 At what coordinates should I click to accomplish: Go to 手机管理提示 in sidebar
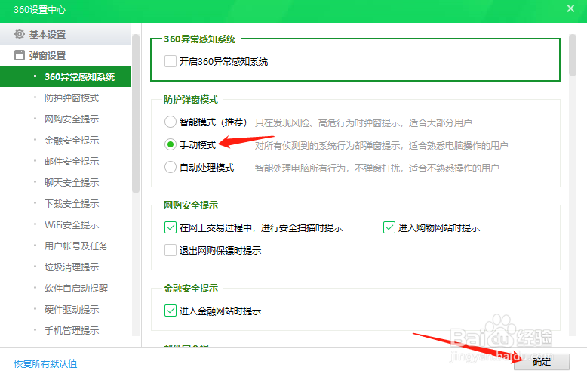tap(72, 330)
